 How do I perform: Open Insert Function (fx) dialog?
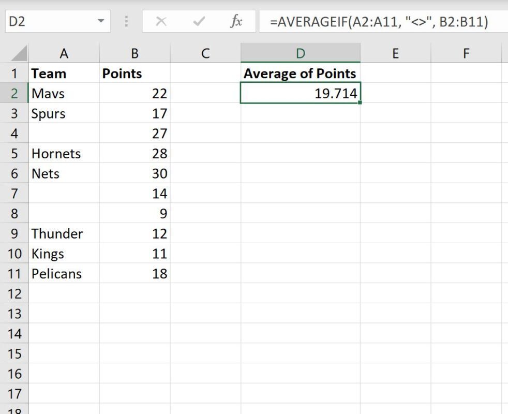coord(236,21)
